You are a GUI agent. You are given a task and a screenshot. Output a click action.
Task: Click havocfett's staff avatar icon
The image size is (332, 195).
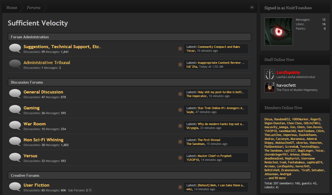pyautogui.click(x=269, y=87)
